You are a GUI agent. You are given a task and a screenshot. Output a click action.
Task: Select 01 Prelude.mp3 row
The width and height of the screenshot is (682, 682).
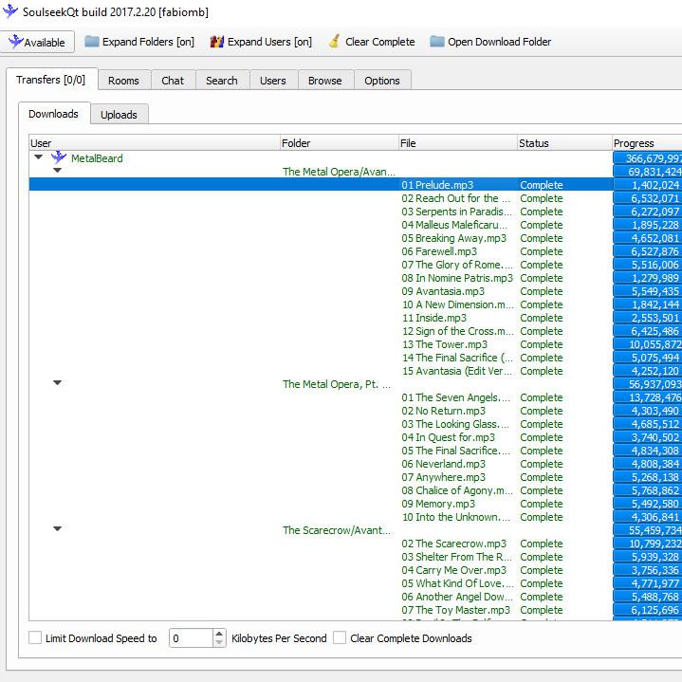pos(321,184)
